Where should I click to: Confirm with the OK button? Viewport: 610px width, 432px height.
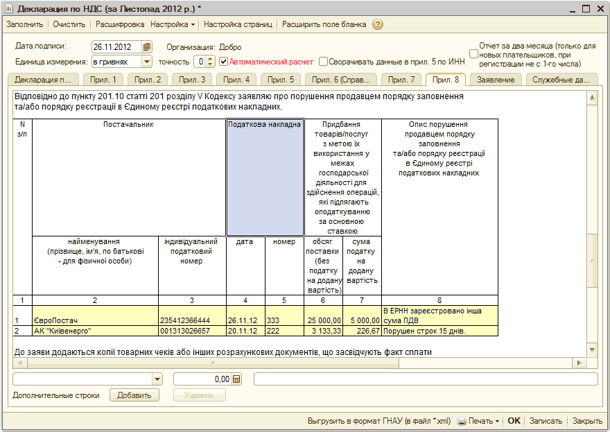[514, 421]
